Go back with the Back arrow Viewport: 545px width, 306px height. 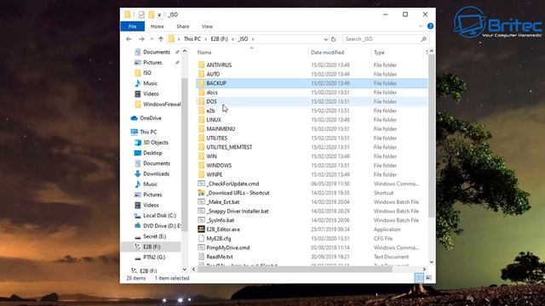point(129,39)
